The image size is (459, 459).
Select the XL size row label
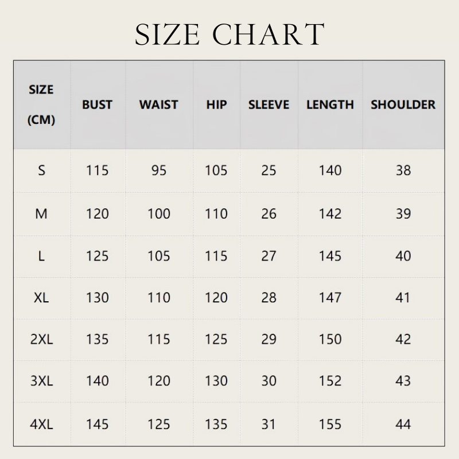(x=41, y=298)
